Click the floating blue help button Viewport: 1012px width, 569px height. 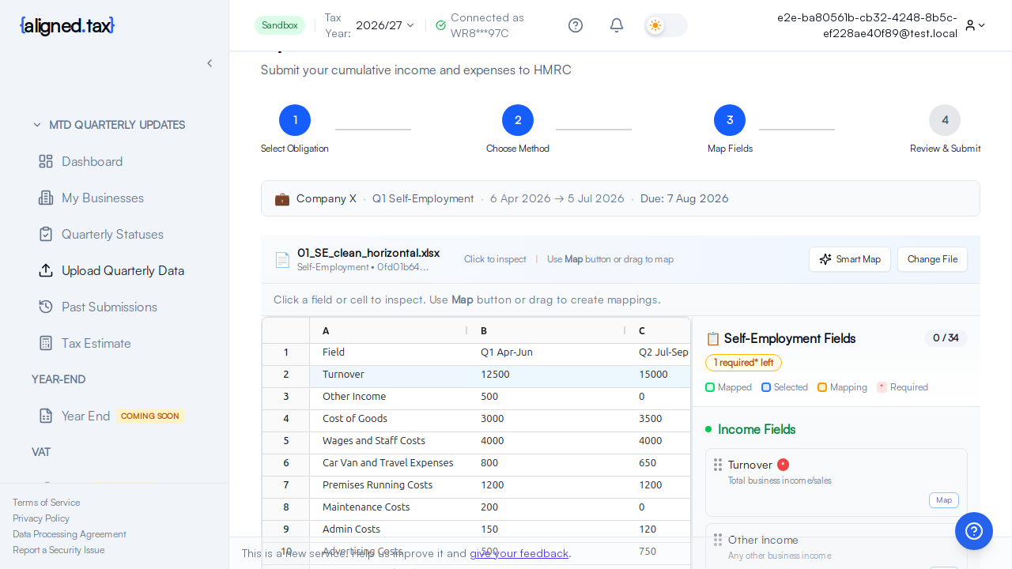coord(973,531)
